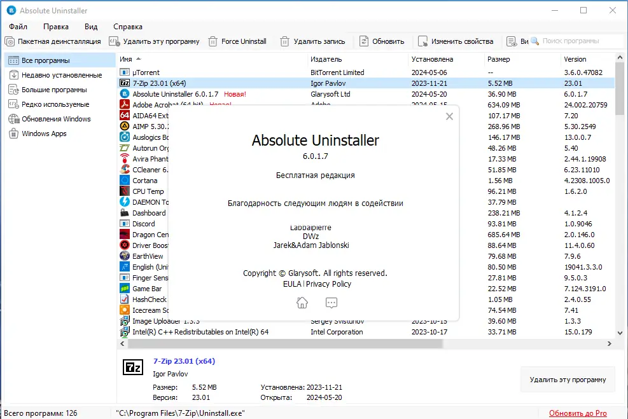Screen dimensions: 628x419
Task: Click the horizontal scrollbar thumb
Action: (285, 344)
